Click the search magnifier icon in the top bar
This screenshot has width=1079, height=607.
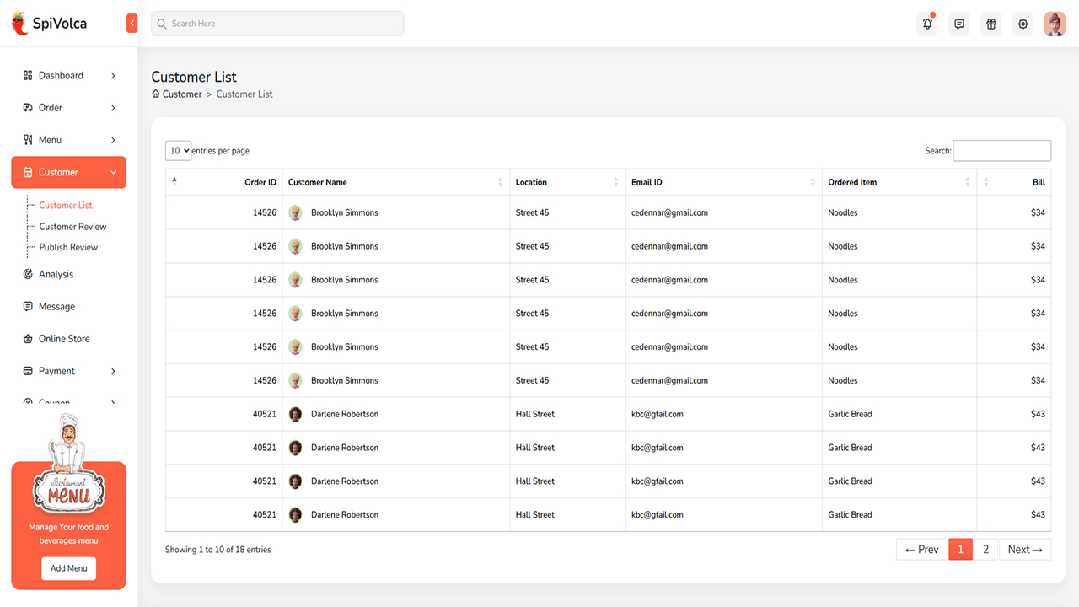[x=162, y=24]
